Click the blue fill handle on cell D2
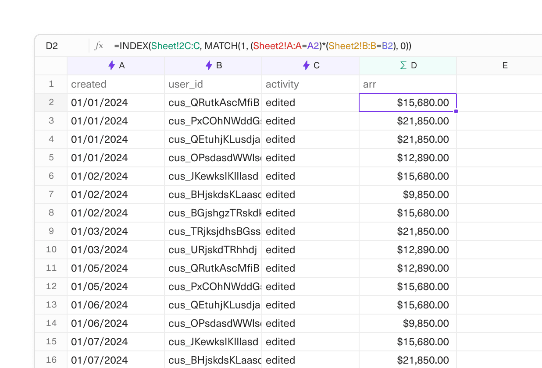 (x=456, y=112)
